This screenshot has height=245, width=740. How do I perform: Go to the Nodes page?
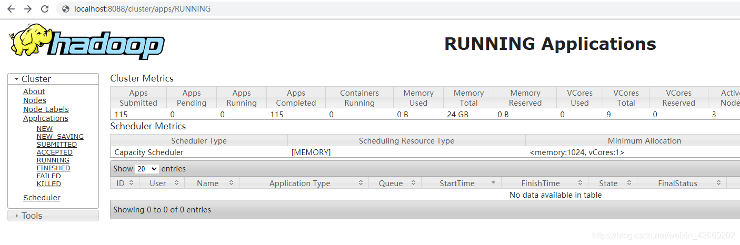click(35, 100)
